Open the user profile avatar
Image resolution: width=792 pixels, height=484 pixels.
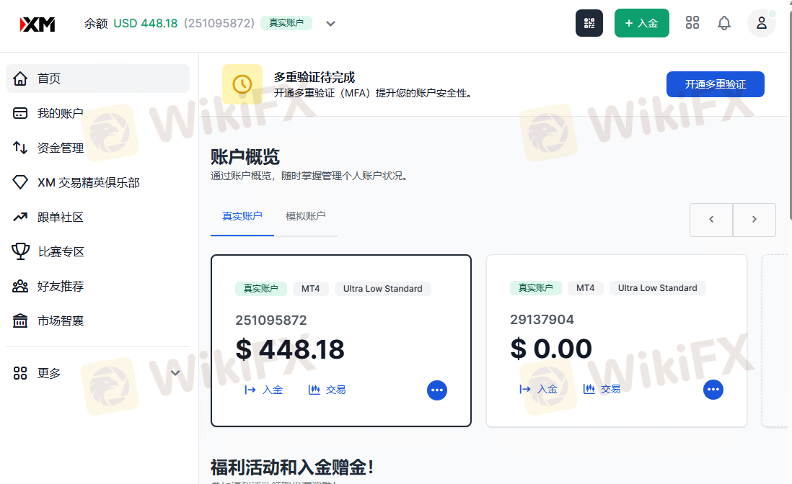[762, 23]
